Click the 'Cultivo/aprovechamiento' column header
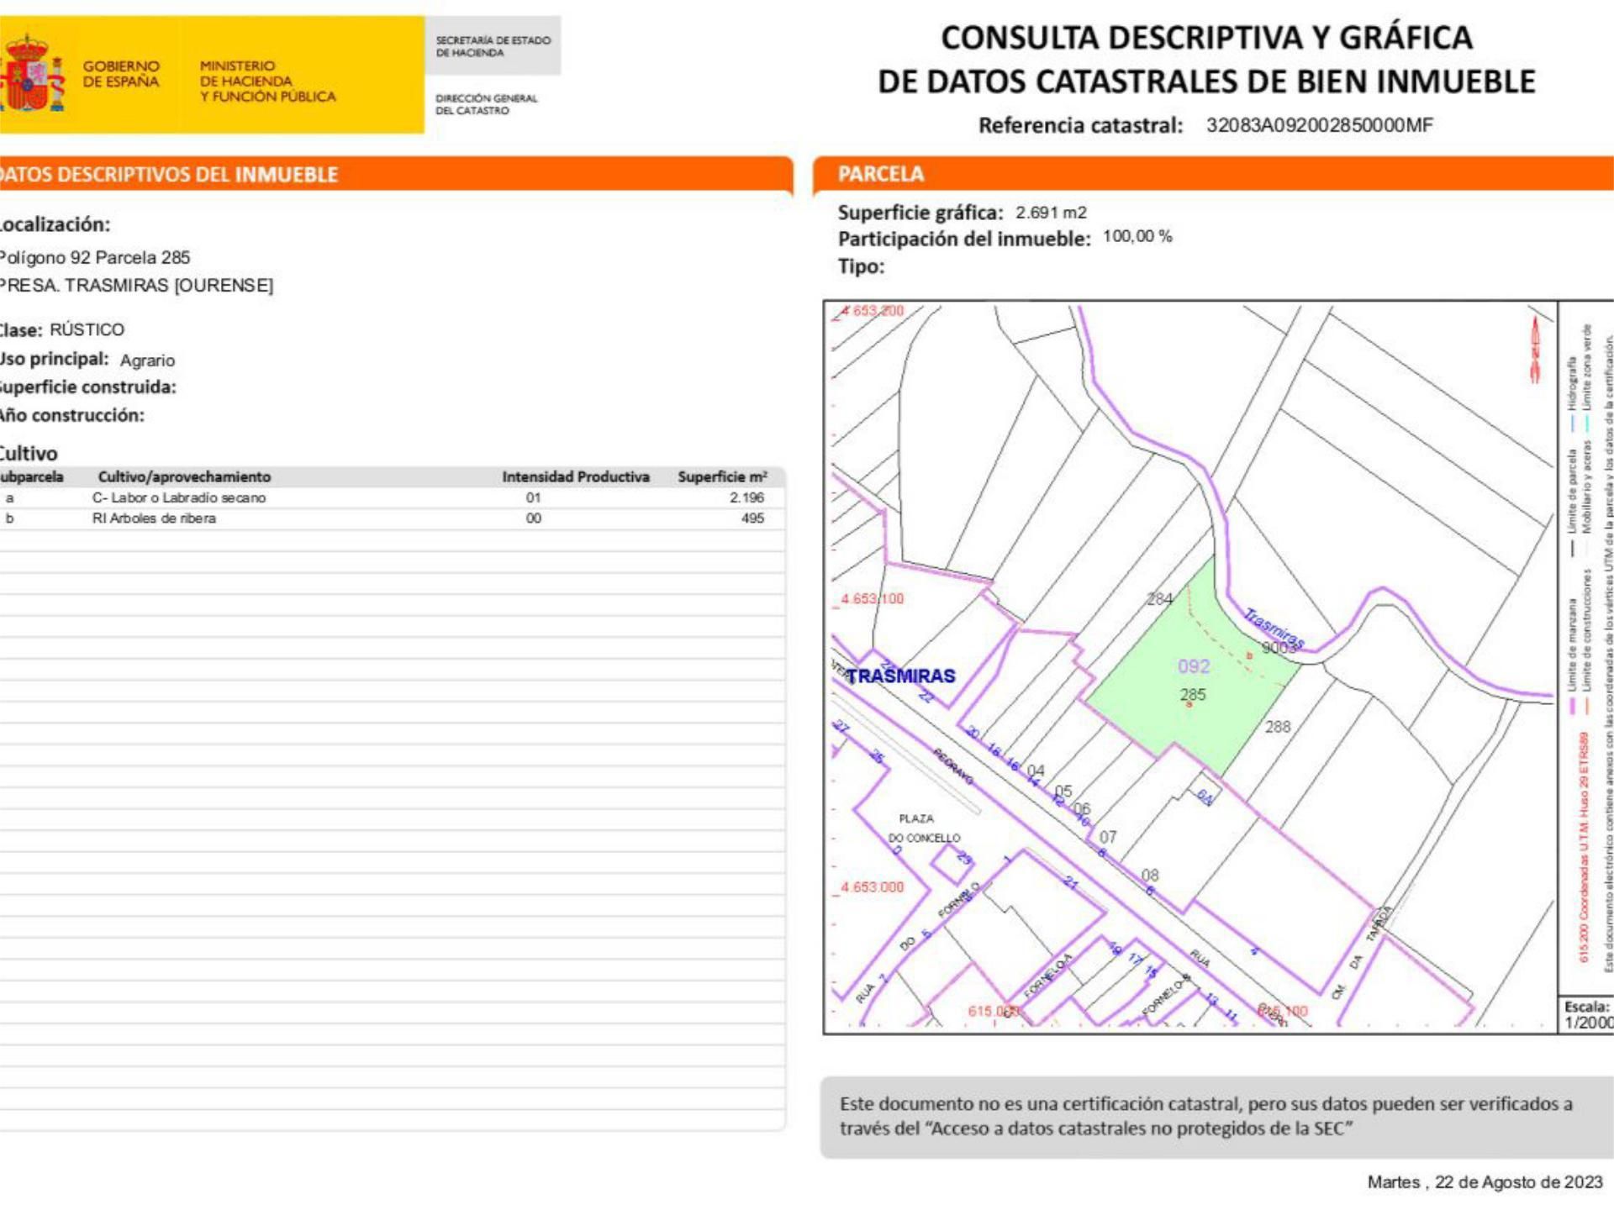 (x=184, y=477)
